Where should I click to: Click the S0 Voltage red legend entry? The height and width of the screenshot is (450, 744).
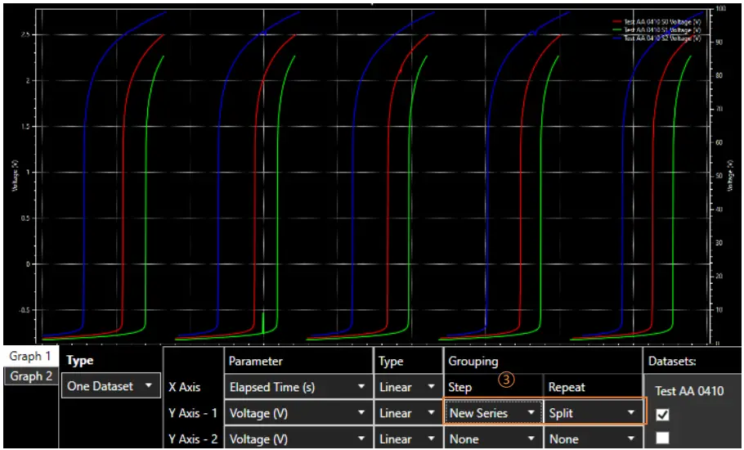(x=657, y=22)
